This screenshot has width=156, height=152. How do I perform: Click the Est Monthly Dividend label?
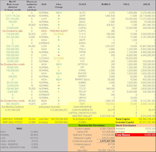pos(12,107)
